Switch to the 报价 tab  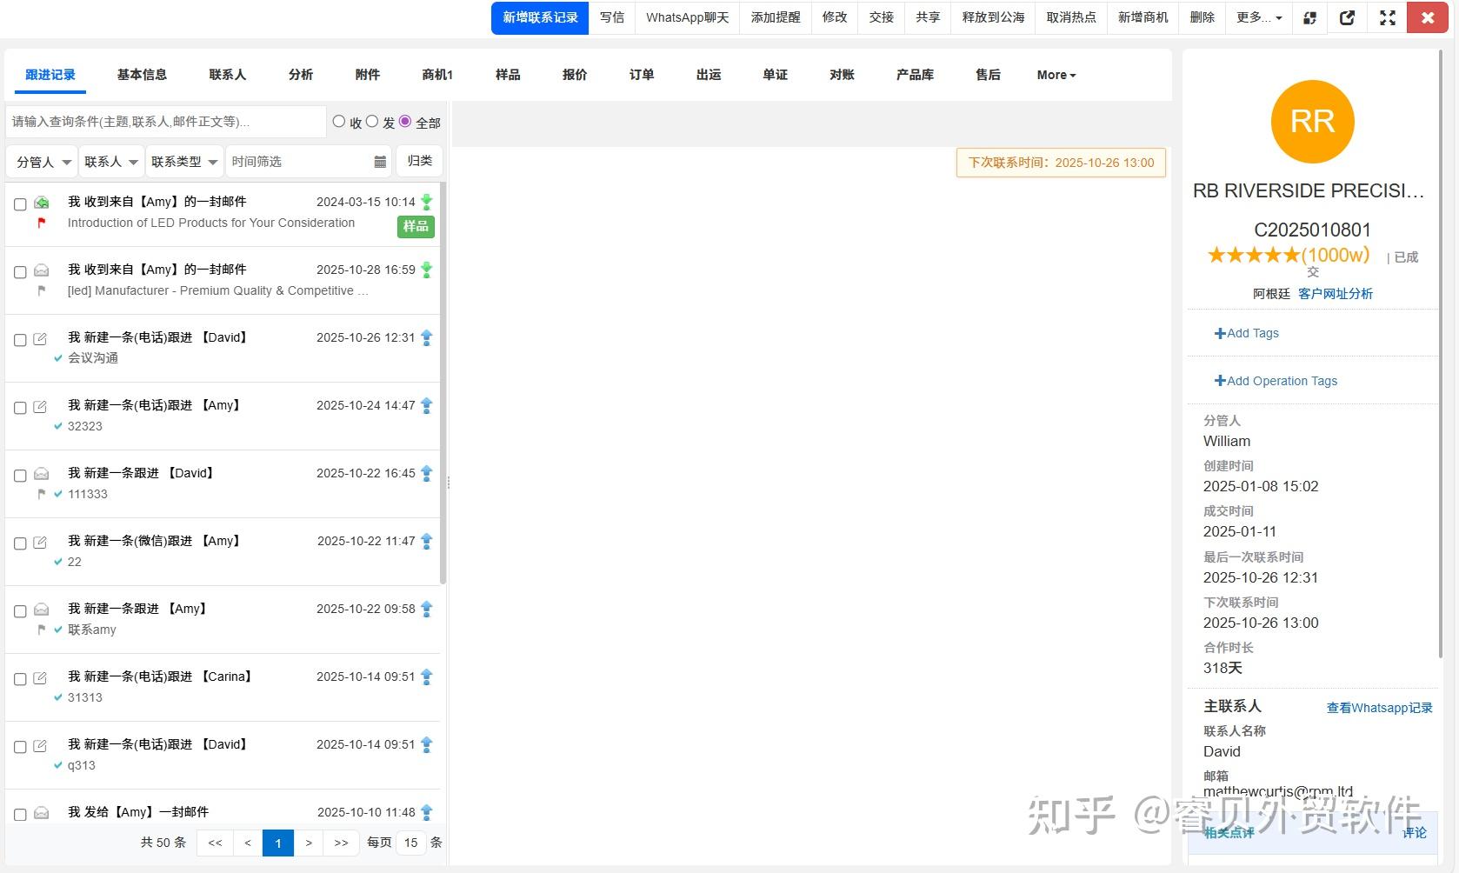tap(575, 75)
